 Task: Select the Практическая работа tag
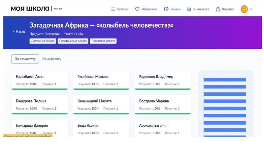73,41
